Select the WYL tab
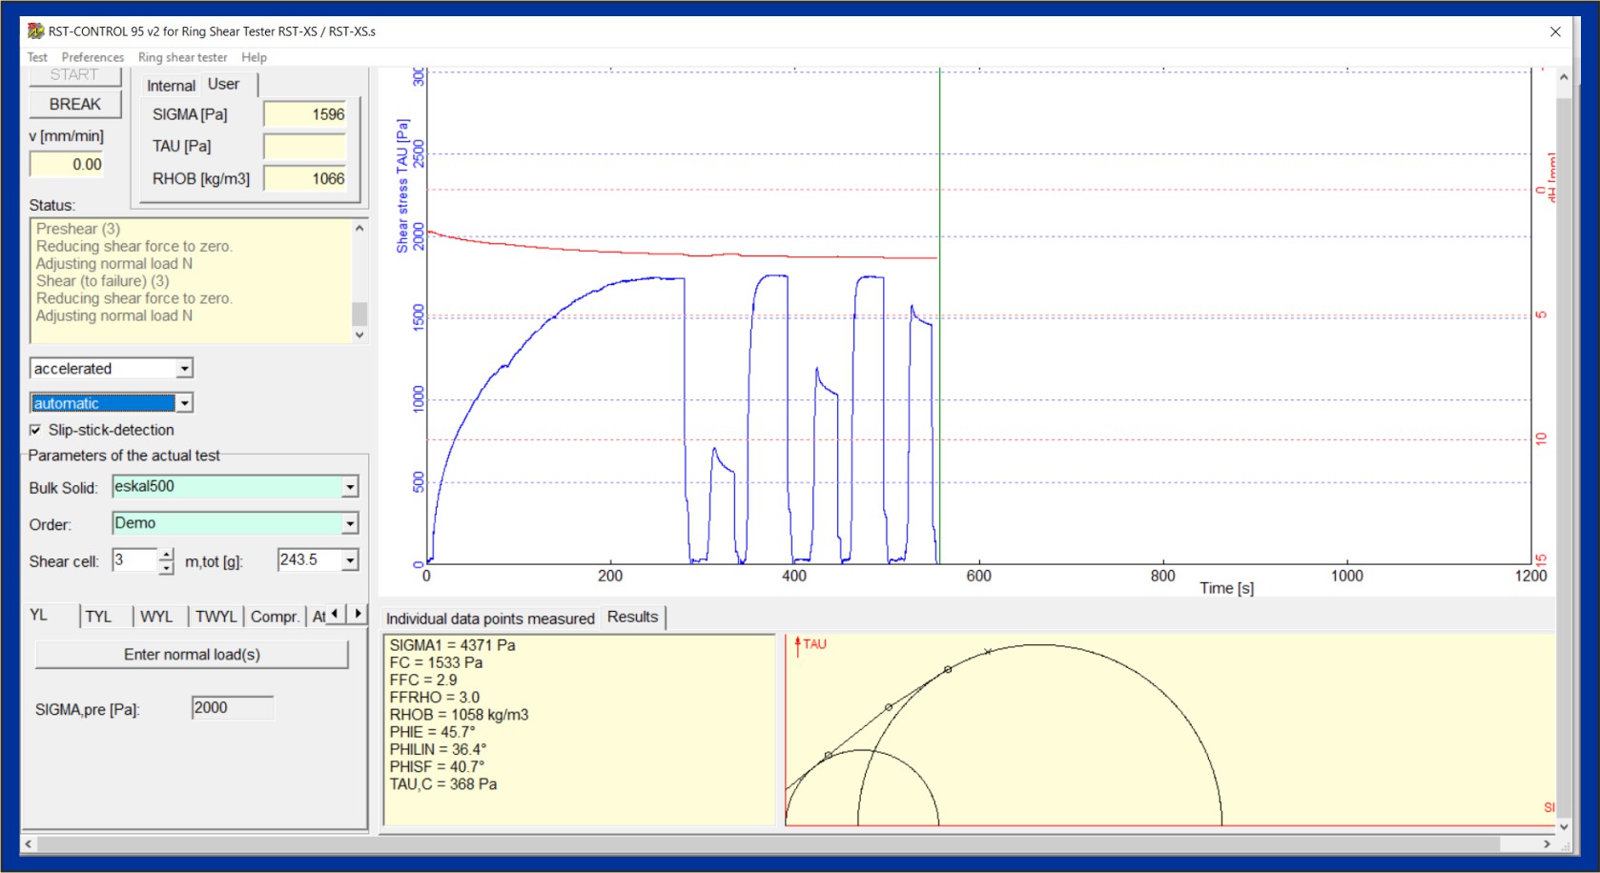This screenshot has height=873, width=1600. tap(157, 617)
